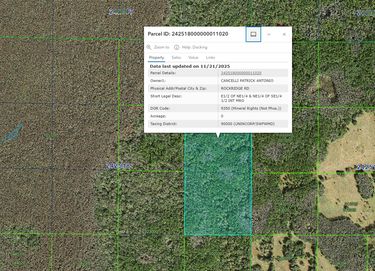Click parcel labeled 044010
375x271 pixels.
17,254
